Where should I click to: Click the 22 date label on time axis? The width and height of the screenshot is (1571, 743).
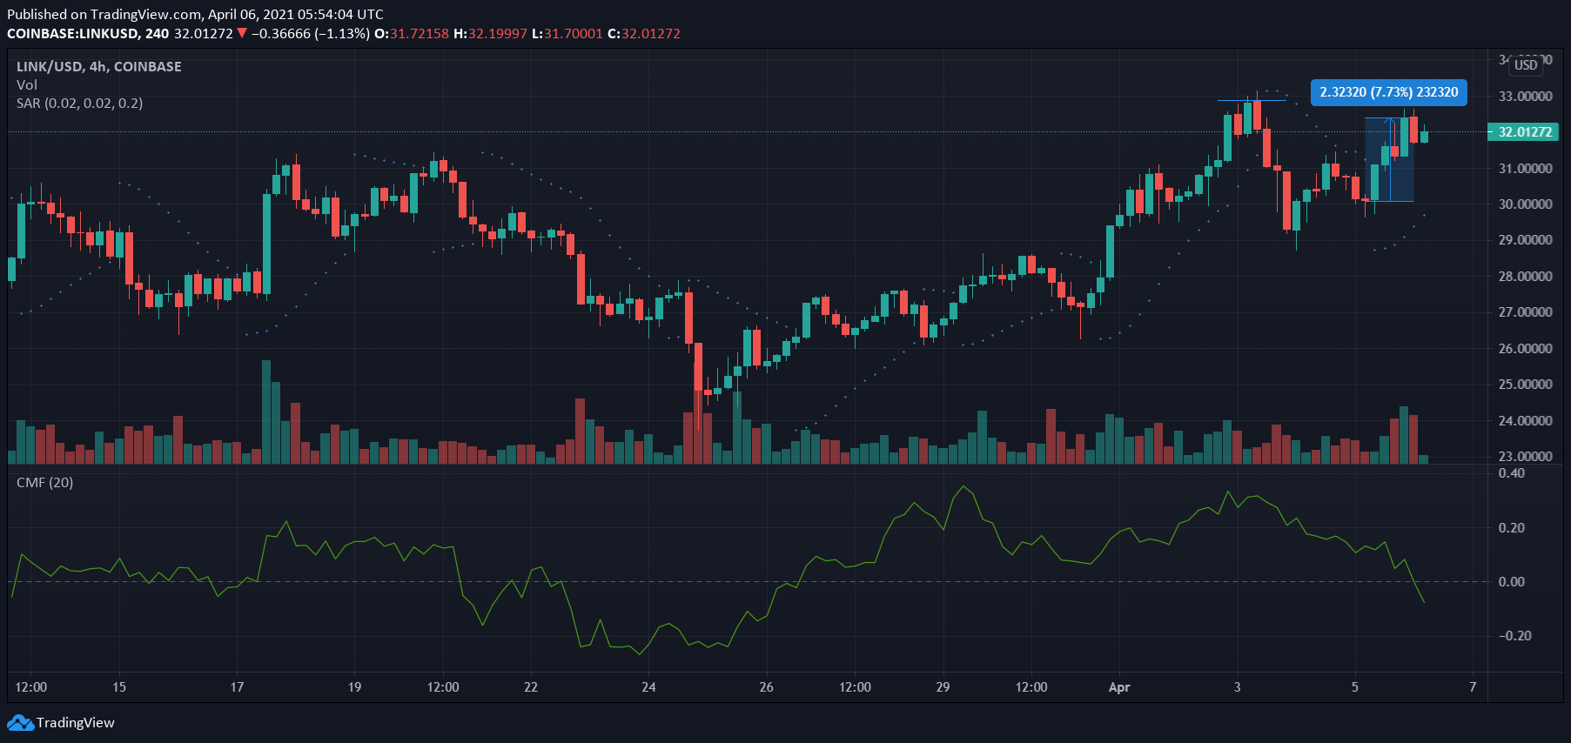[531, 687]
